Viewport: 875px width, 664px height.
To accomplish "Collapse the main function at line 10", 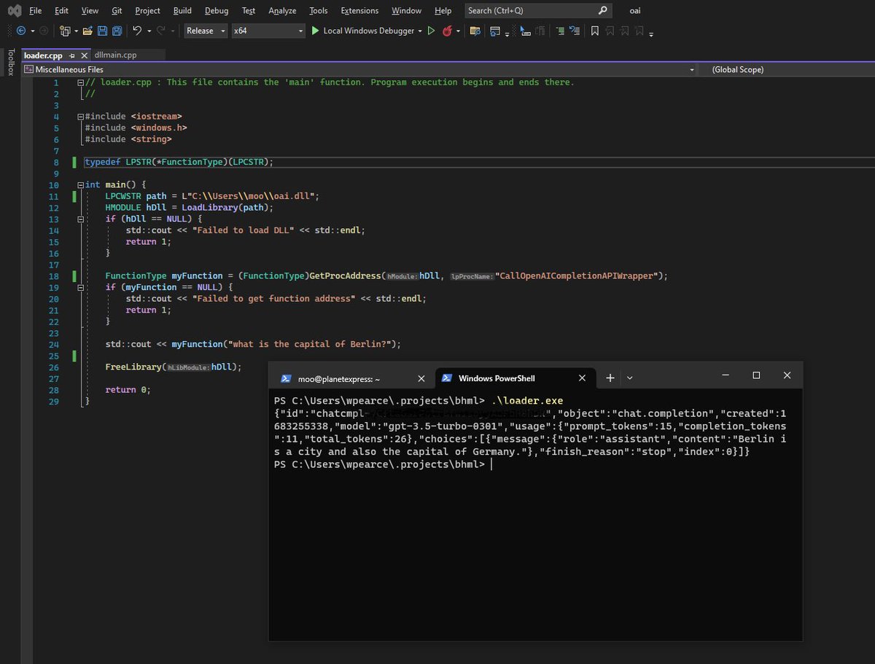I will [x=79, y=185].
